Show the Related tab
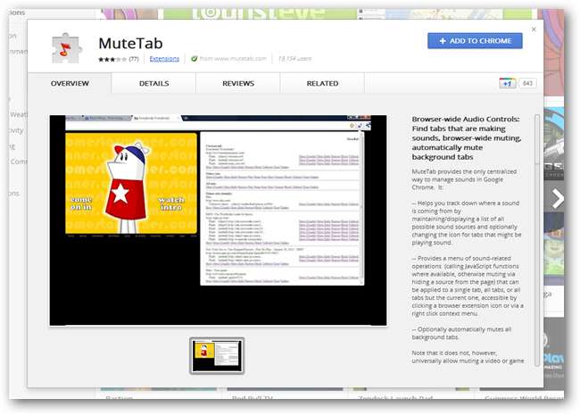 pyautogui.click(x=322, y=83)
